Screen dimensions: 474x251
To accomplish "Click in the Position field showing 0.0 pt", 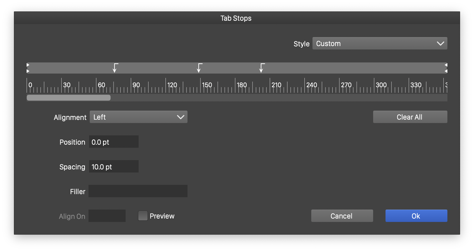I will [114, 142].
